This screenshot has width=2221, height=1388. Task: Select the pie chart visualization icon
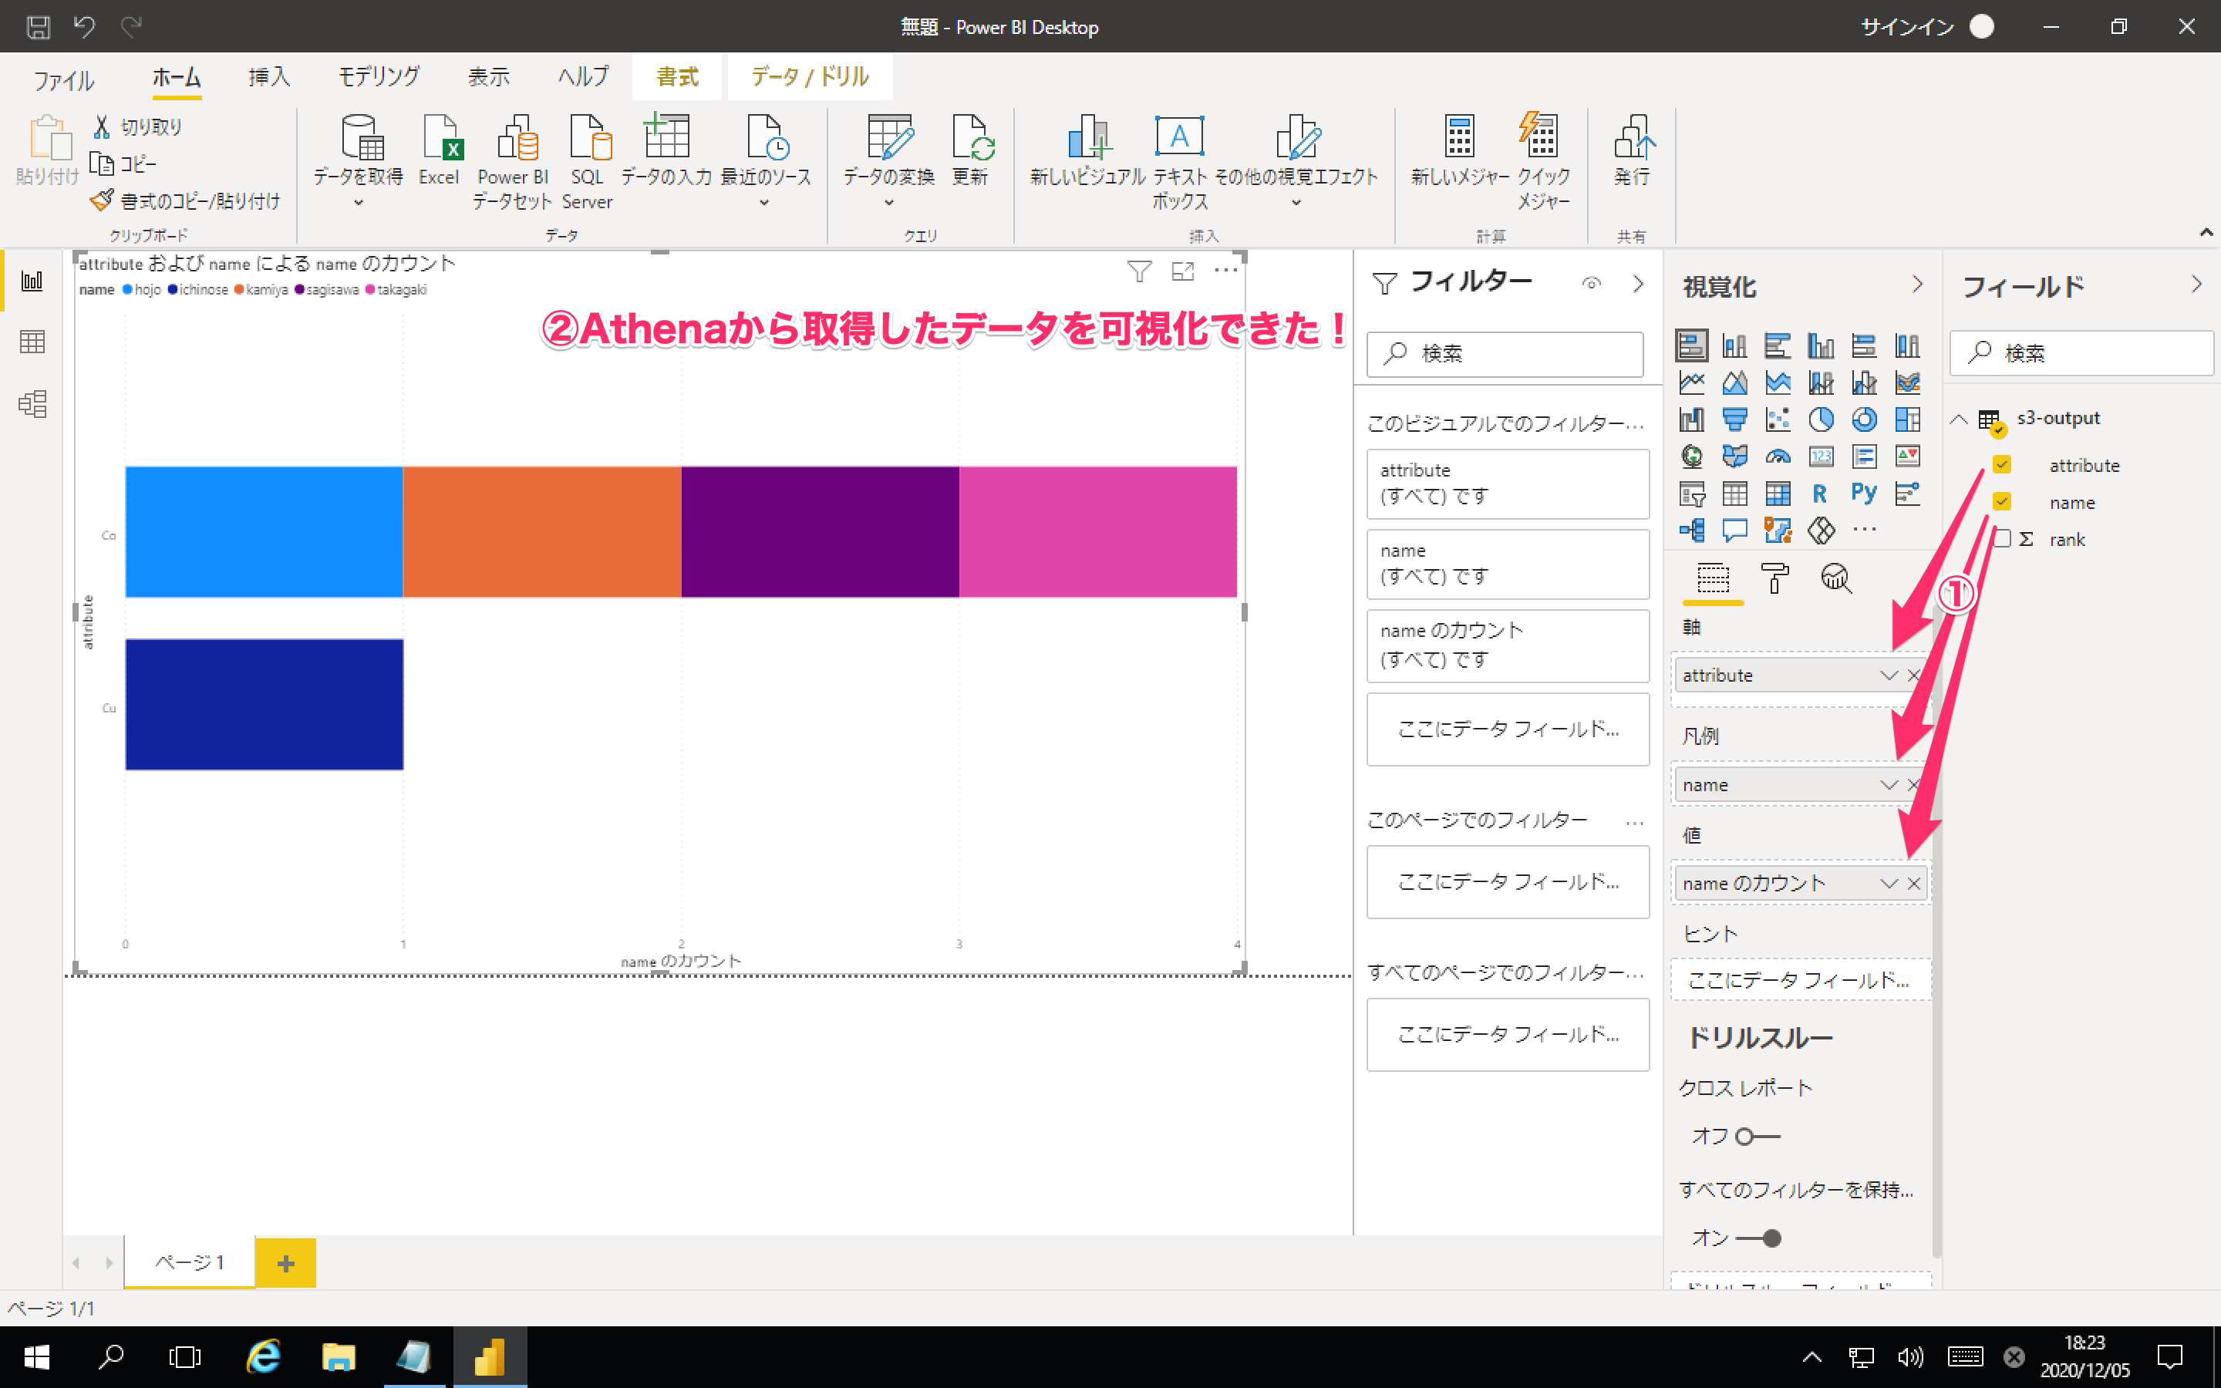point(1821,419)
